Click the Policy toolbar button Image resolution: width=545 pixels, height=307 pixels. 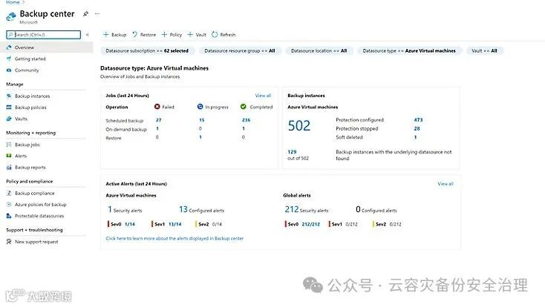pyautogui.click(x=172, y=35)
